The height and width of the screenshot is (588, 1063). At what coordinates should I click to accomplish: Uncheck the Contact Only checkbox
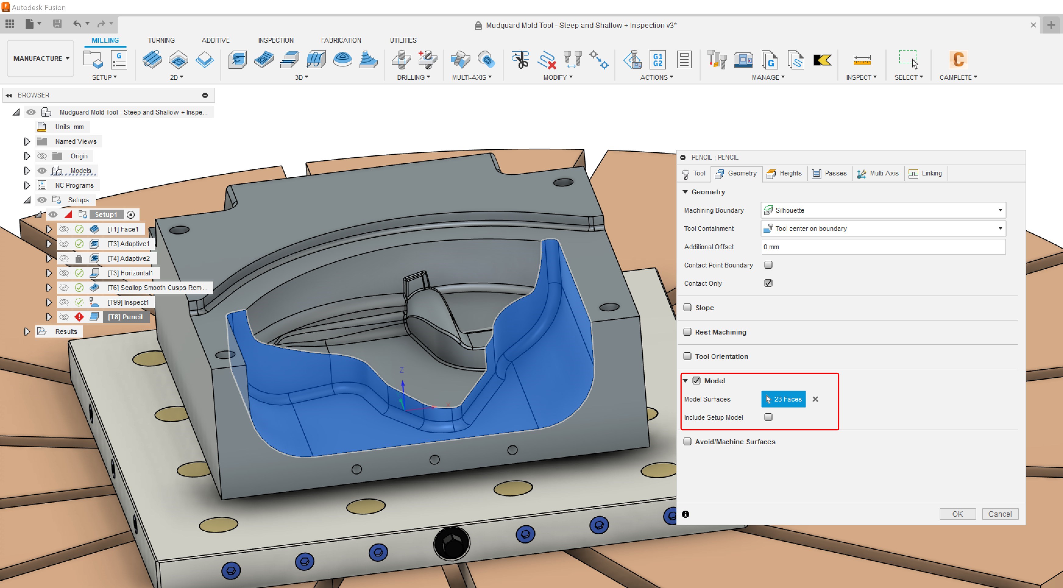768,283
